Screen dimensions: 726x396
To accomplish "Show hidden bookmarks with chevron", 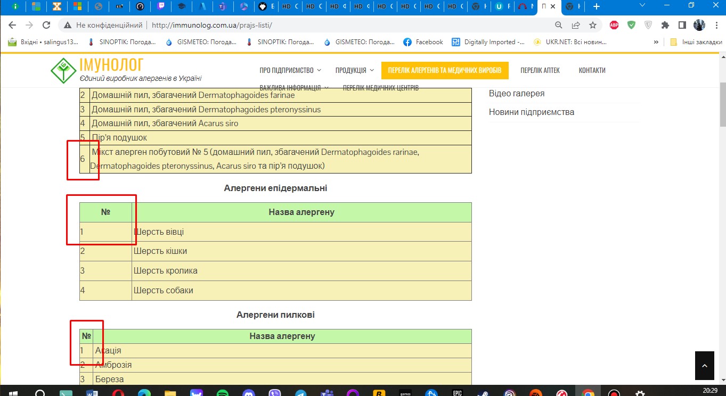I will point(656,42).
